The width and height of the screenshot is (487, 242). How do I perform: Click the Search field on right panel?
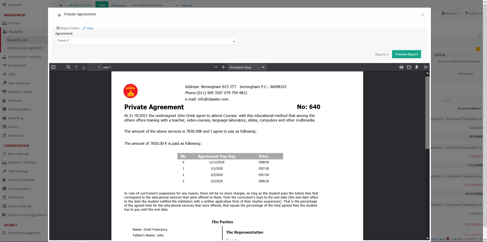460,100
